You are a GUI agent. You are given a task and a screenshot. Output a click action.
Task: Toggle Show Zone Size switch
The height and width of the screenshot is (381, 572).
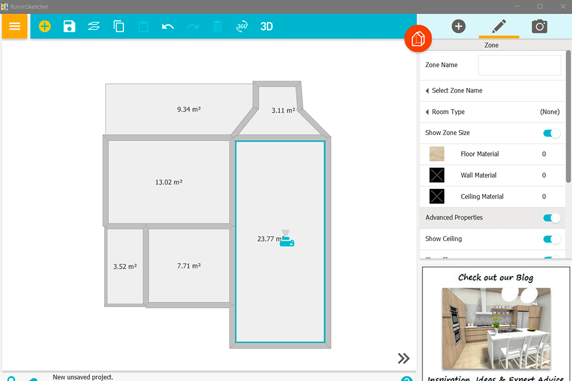tap(552, 133)
